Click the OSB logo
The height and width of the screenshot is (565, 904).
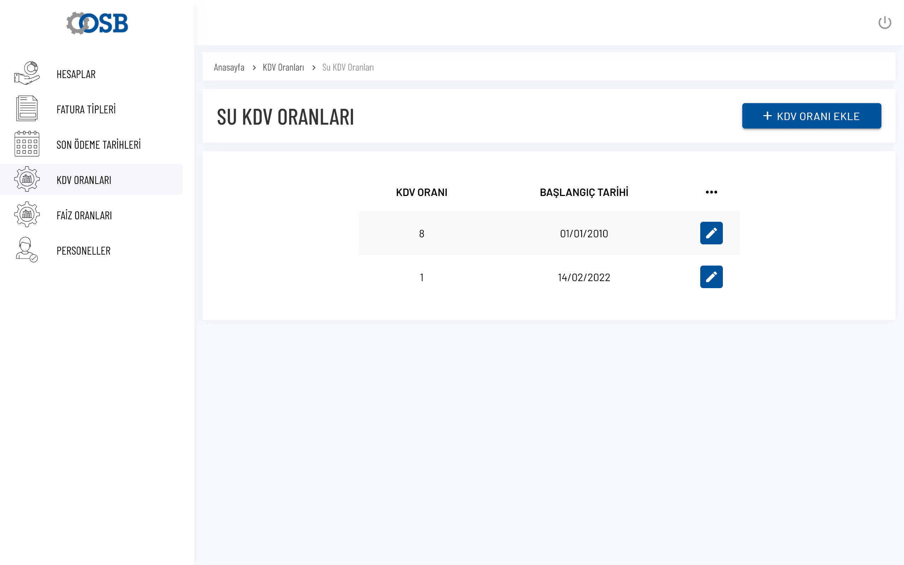[x=97, y=23]
